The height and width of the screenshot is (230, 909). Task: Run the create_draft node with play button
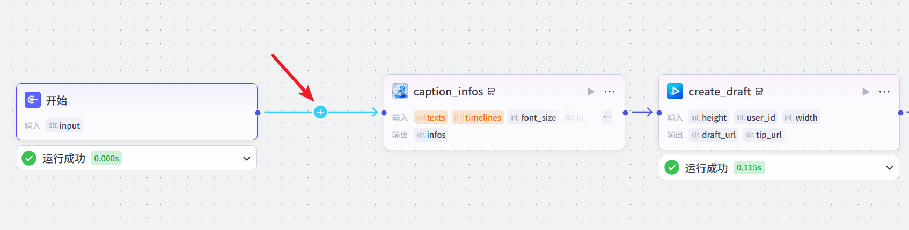(x=866, y=92)
